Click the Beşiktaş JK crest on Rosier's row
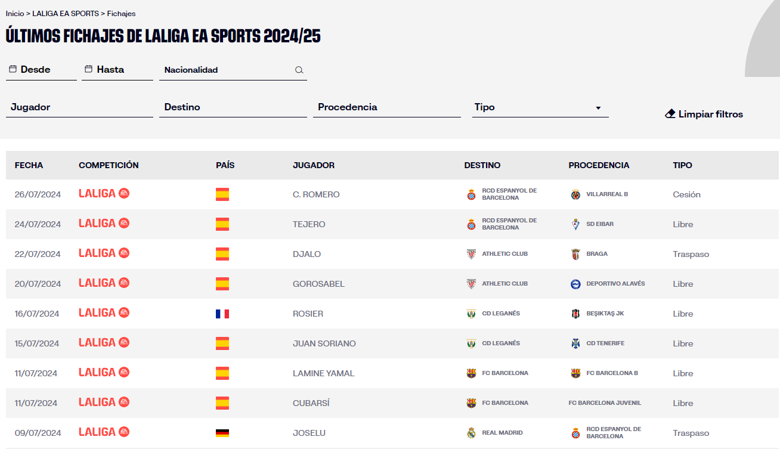The height and width of the screenshot is (449, 780). coord(577,312)
